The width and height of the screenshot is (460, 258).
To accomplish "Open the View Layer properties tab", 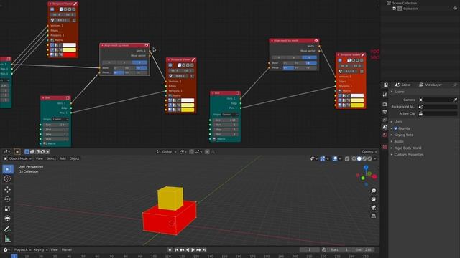I will tap(385, 120).
